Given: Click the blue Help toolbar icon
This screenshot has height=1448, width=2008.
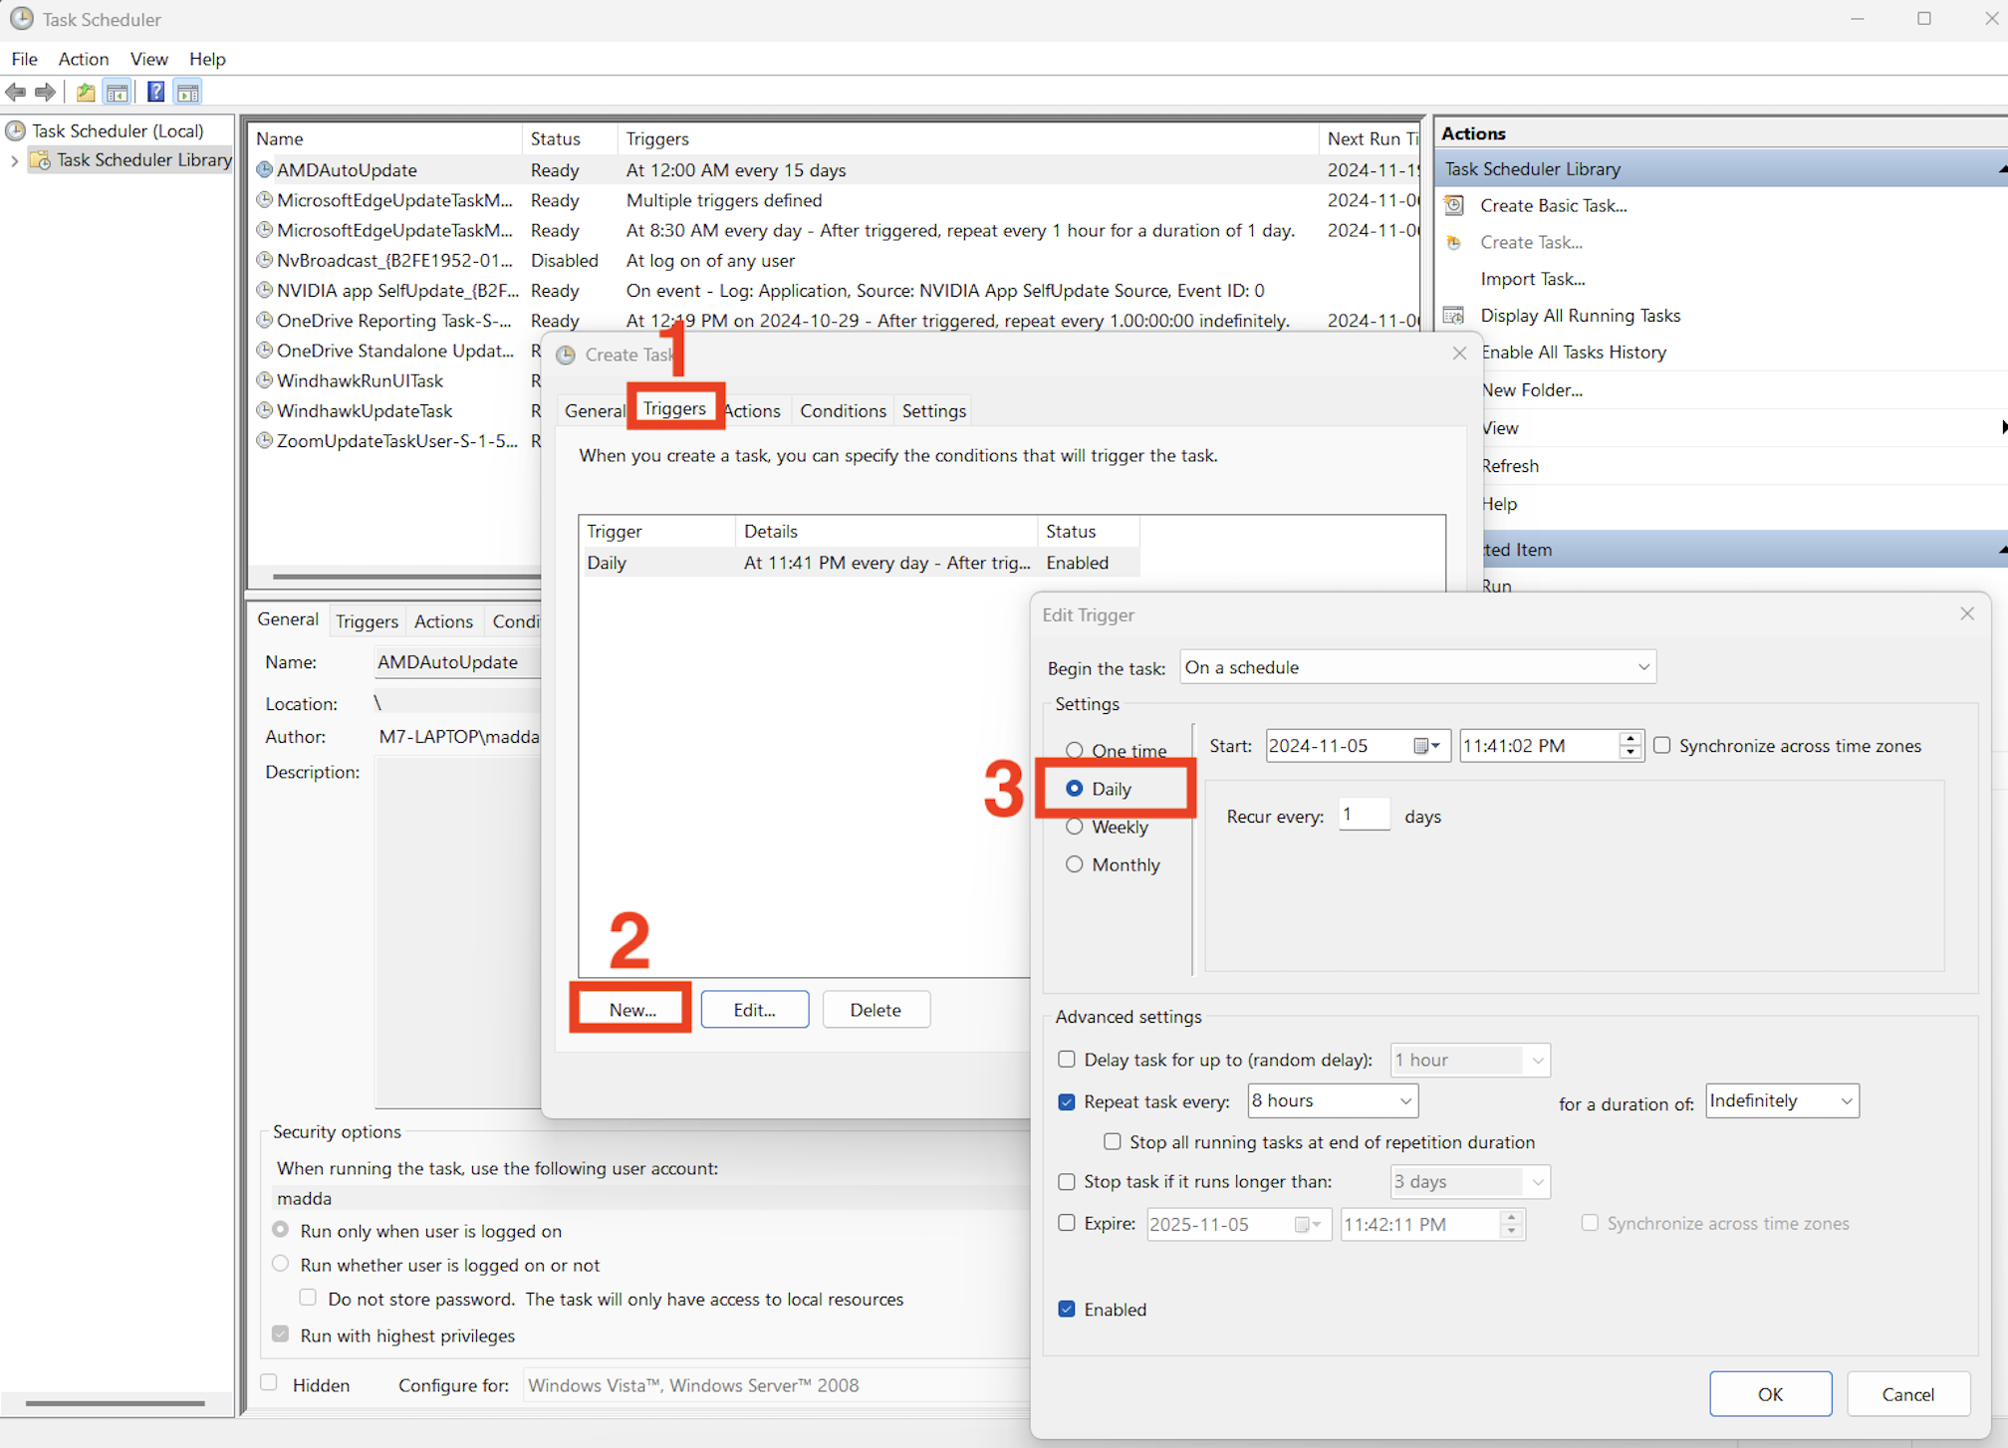Looking at the screenshot, I should click(x=155, y=93).
